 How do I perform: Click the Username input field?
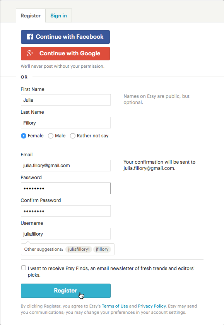[66, 234]
